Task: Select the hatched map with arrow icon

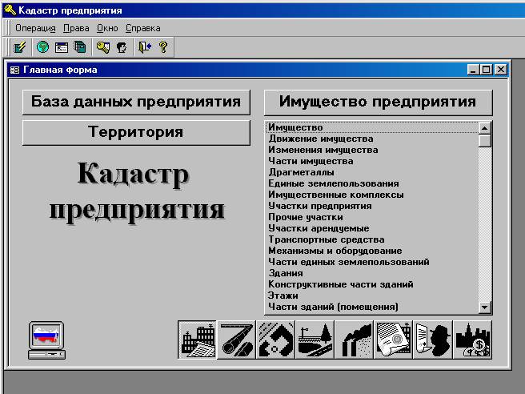Action: tap(276, 340)
